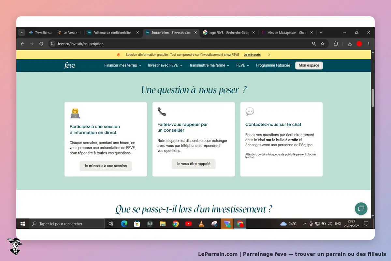Open the YouTube app on the taskbar
This screenshot has width=391, height=261.
coord(188,224)
